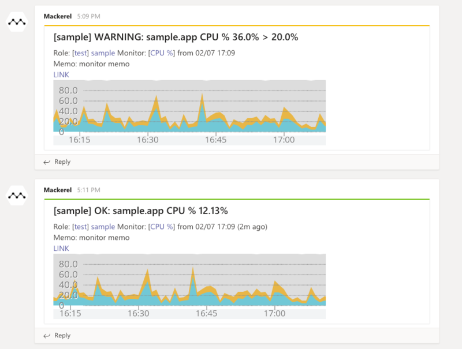Viewport: 462px width, 349px height.
Task: Click Mackerel sender name at 5:09 PM
Action: [x=57, y=16]
